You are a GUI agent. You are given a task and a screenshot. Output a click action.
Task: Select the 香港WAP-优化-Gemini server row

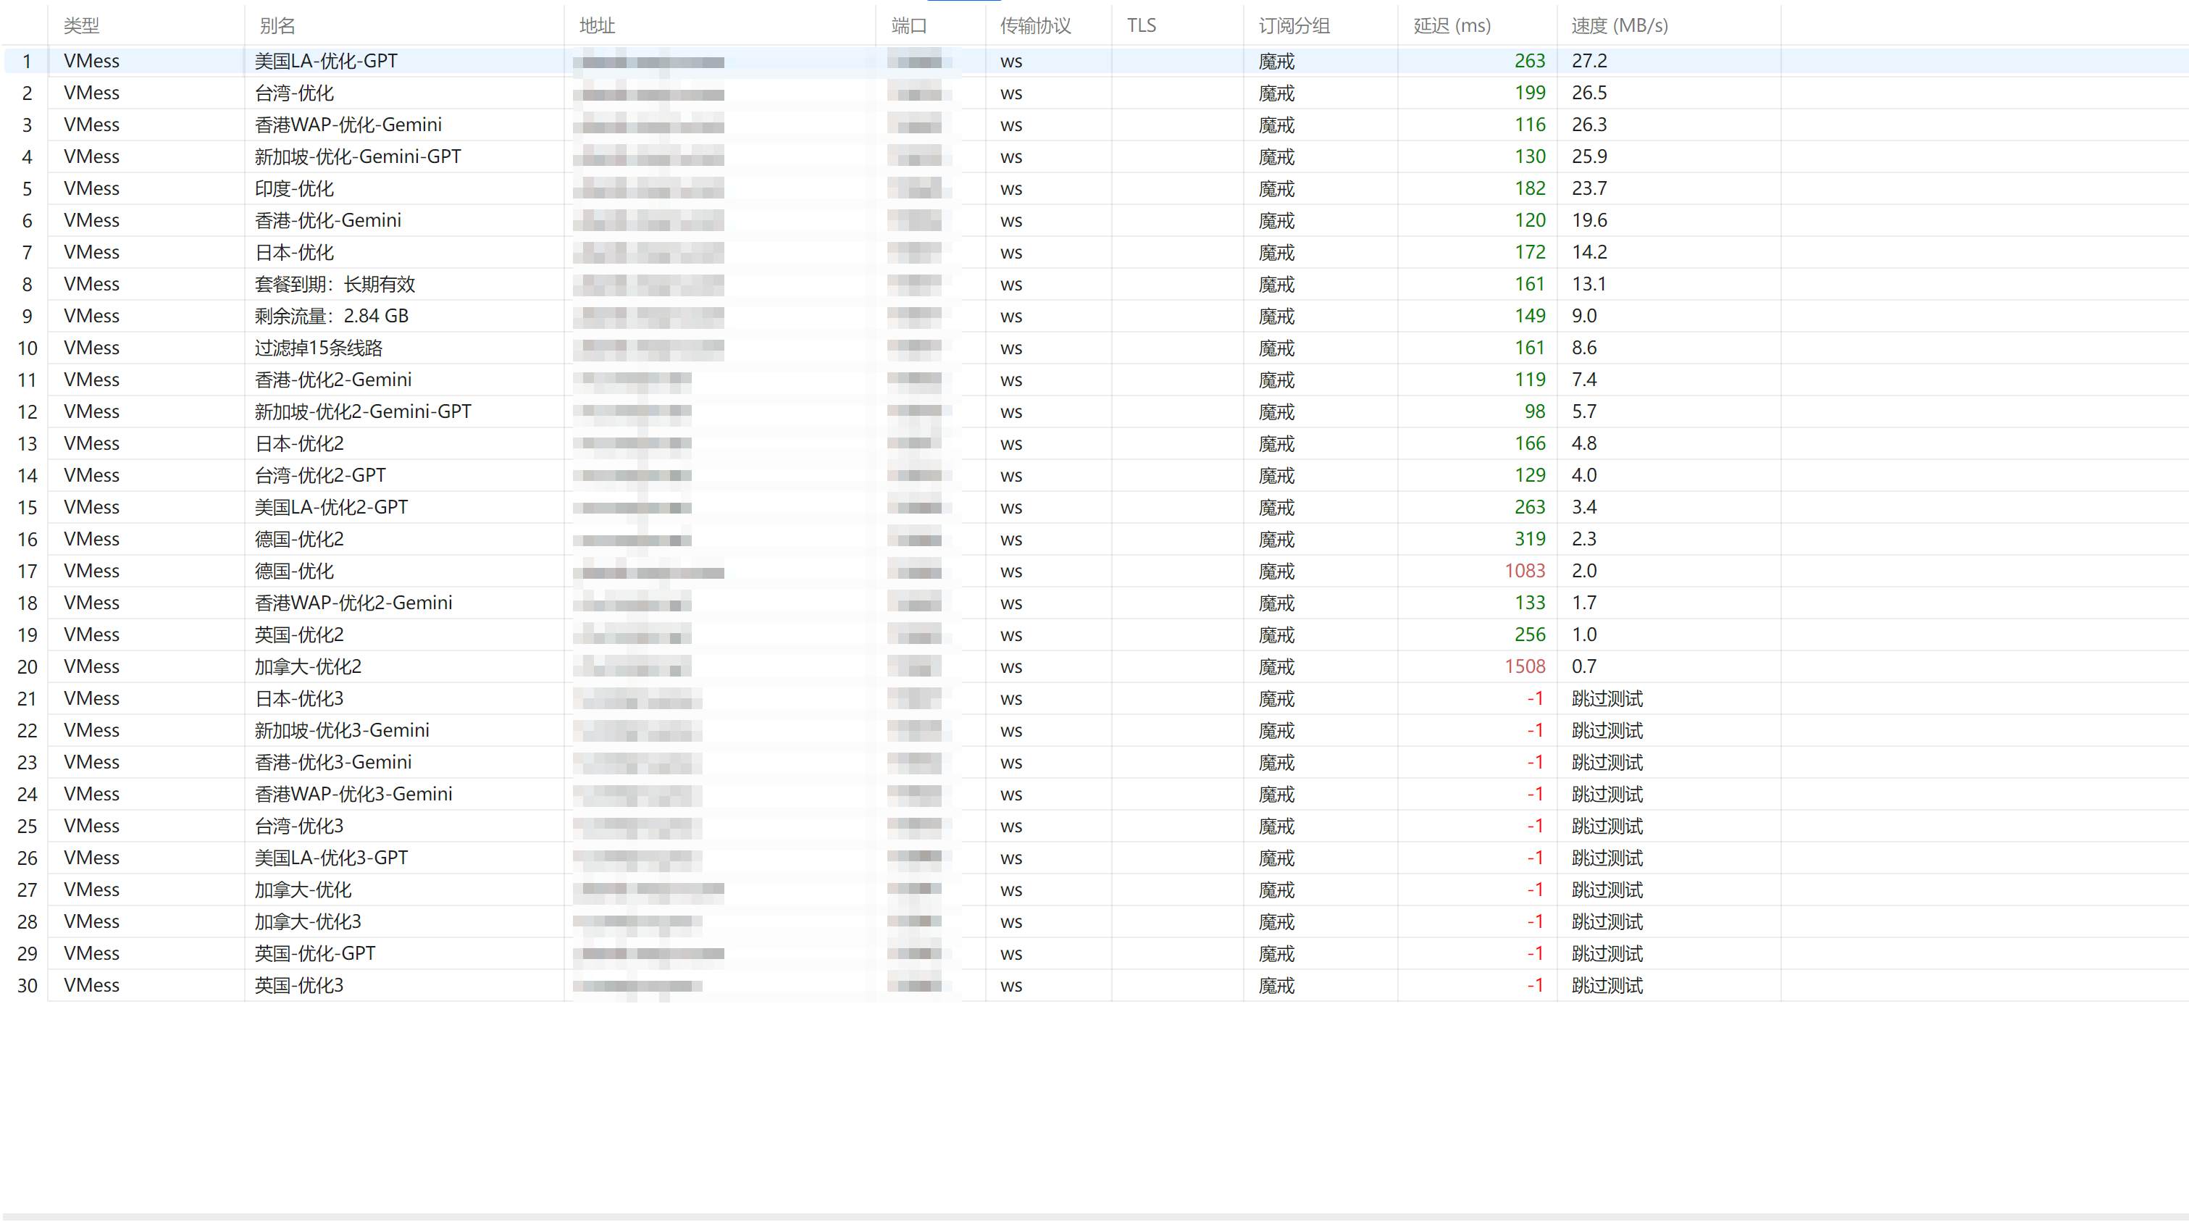coord(1094,125)
